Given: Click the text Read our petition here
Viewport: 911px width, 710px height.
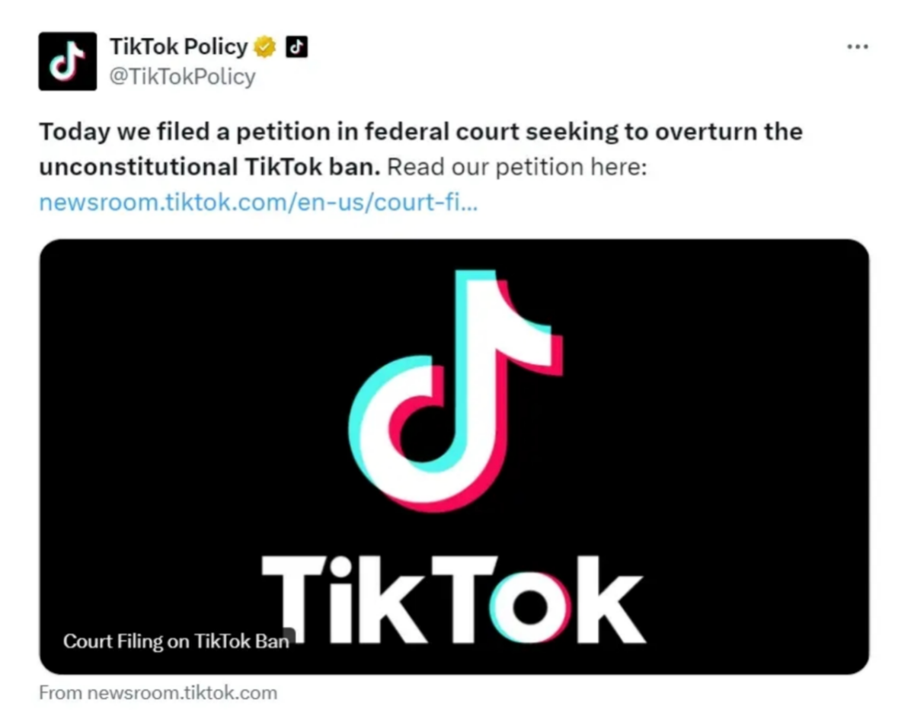Looking at the screenshot, I should tap(516, 166).
